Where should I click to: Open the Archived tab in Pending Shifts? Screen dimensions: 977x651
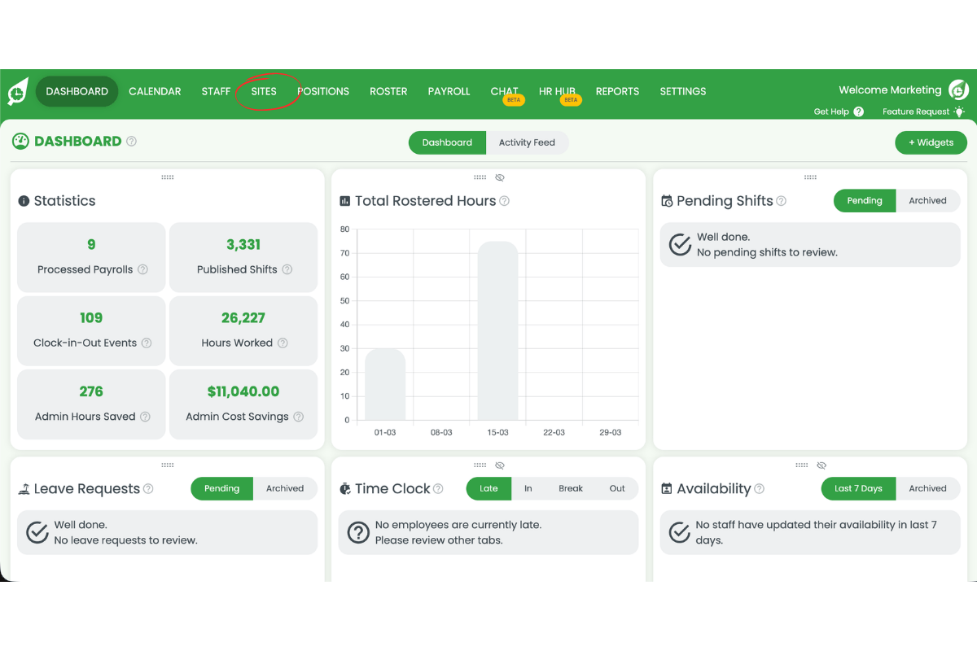[x=927, y=200]
